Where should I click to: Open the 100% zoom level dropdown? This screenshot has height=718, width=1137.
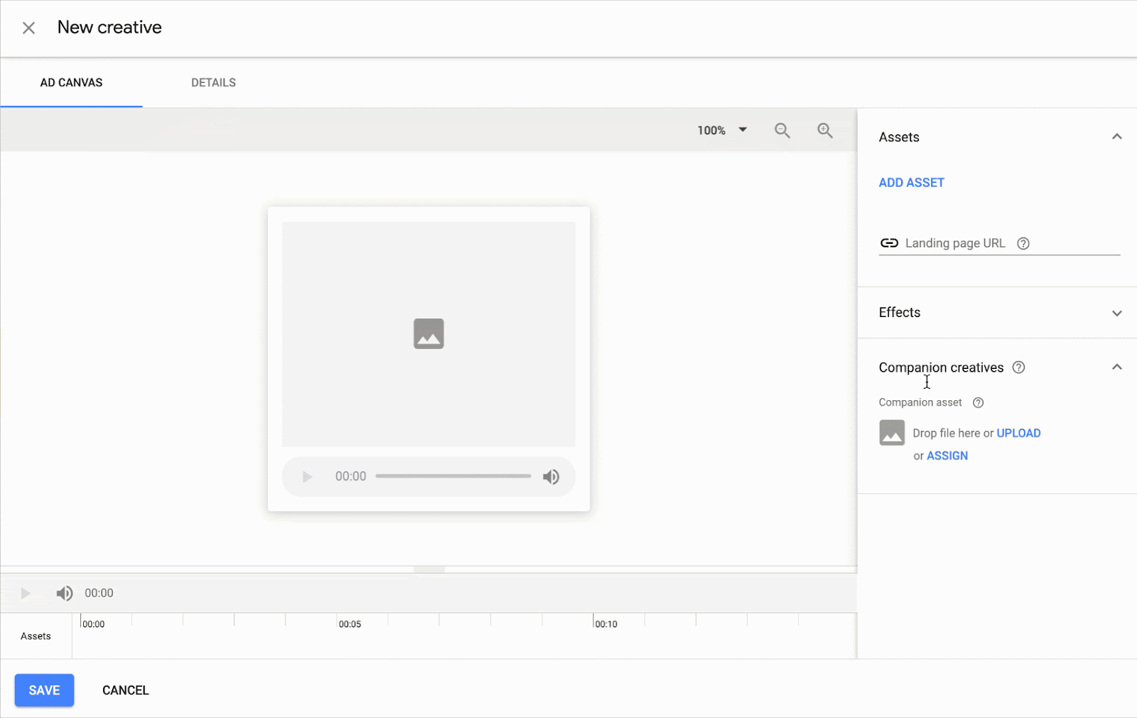point(722,130)
